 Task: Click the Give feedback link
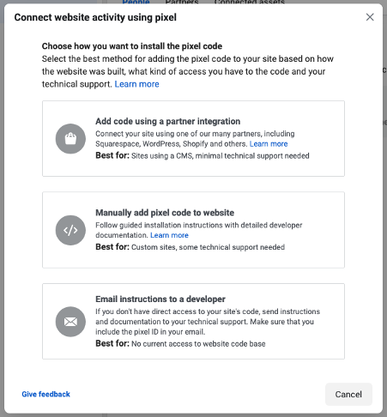pyautogui.click(x=46, y=394)
